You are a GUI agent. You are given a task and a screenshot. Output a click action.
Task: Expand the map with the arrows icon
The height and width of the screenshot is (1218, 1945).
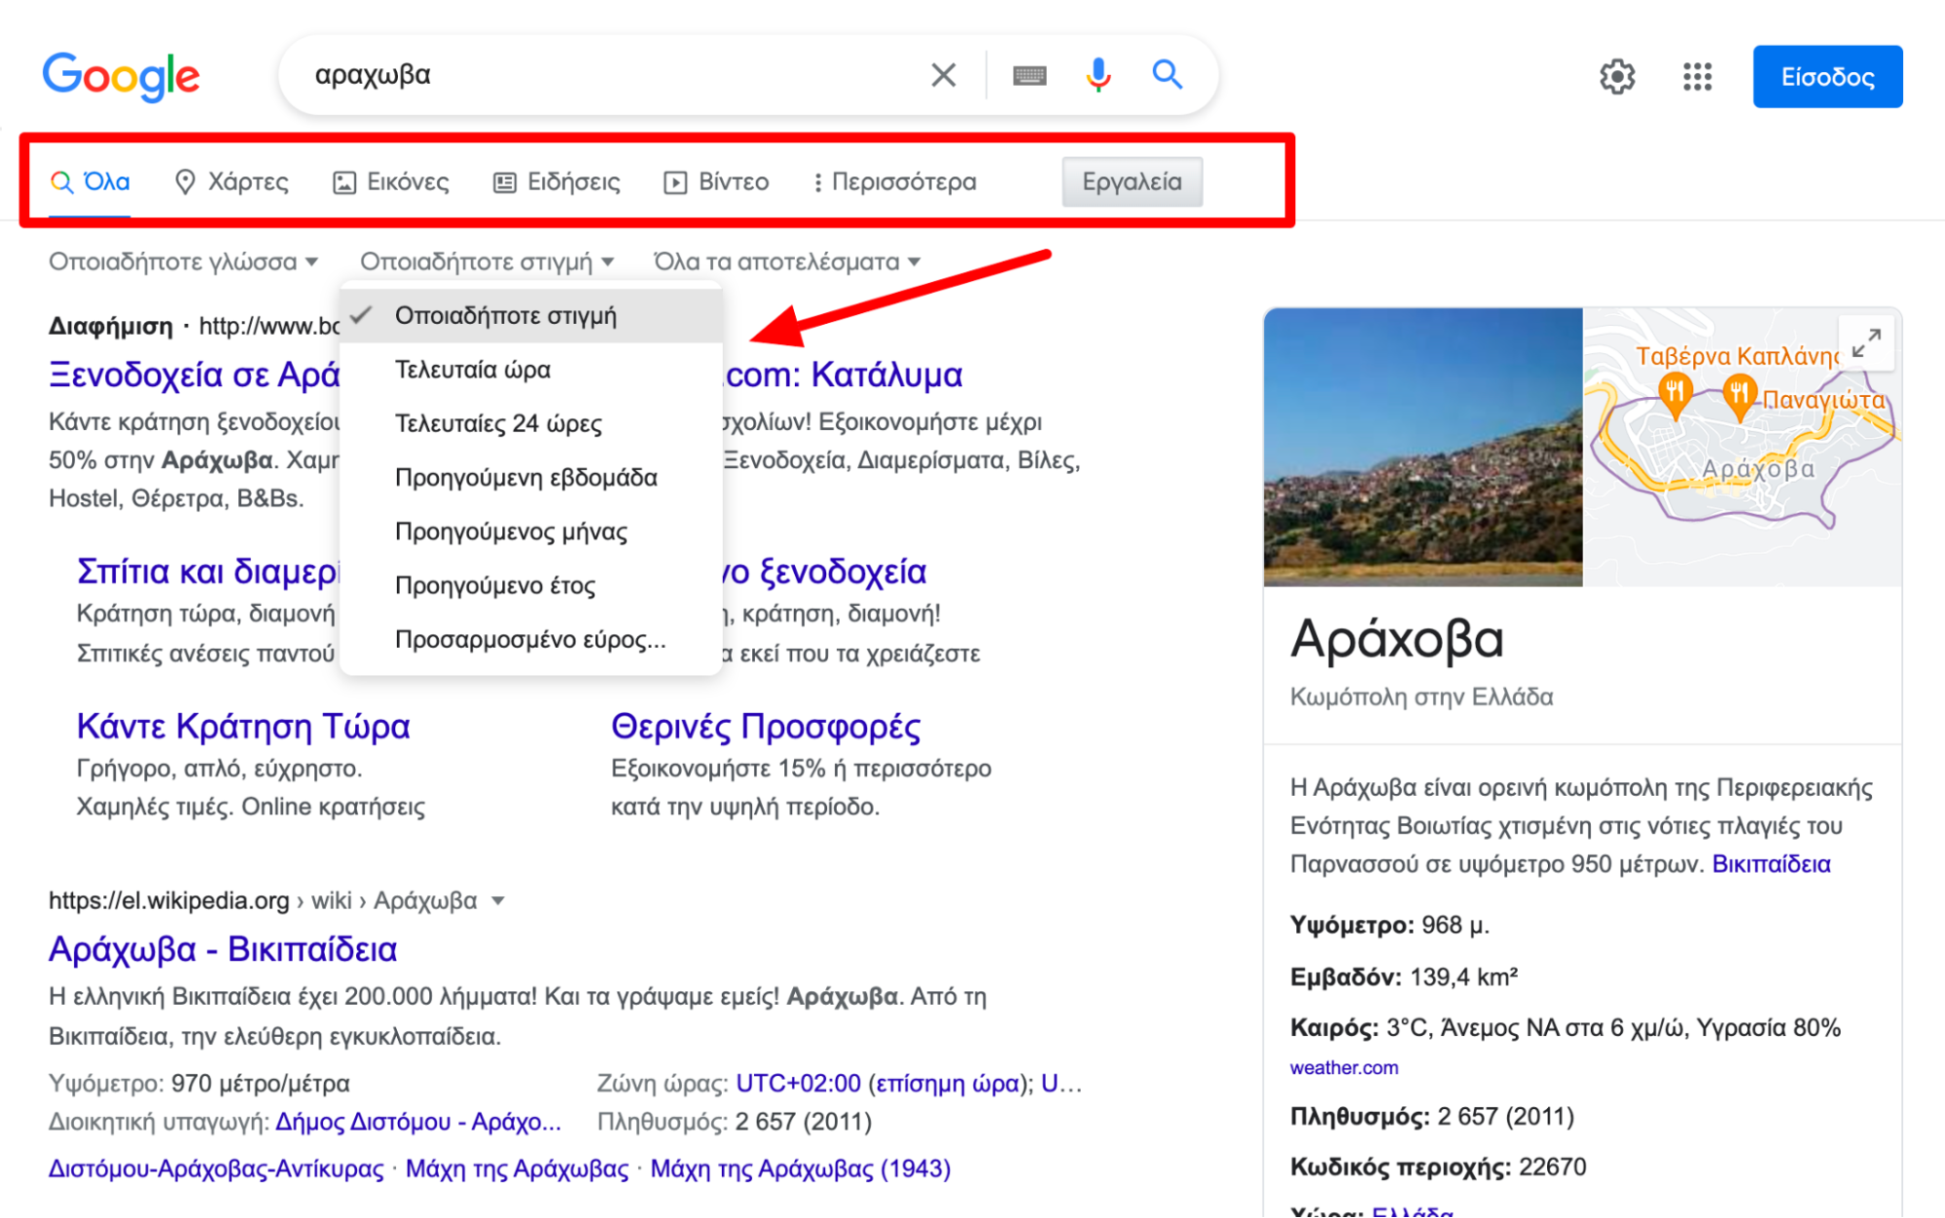coord(1866,342)
